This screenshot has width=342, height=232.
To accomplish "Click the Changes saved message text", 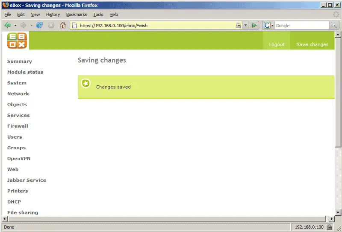I will (113, 87).
